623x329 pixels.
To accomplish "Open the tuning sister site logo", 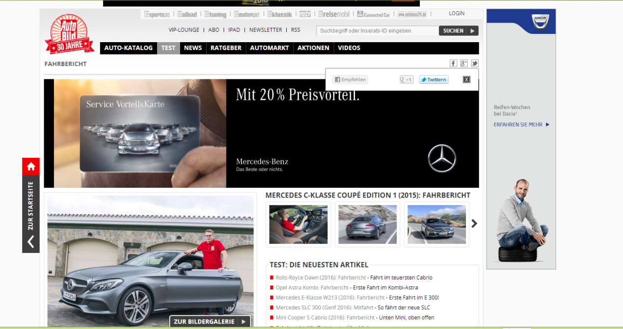I will 216,14.
